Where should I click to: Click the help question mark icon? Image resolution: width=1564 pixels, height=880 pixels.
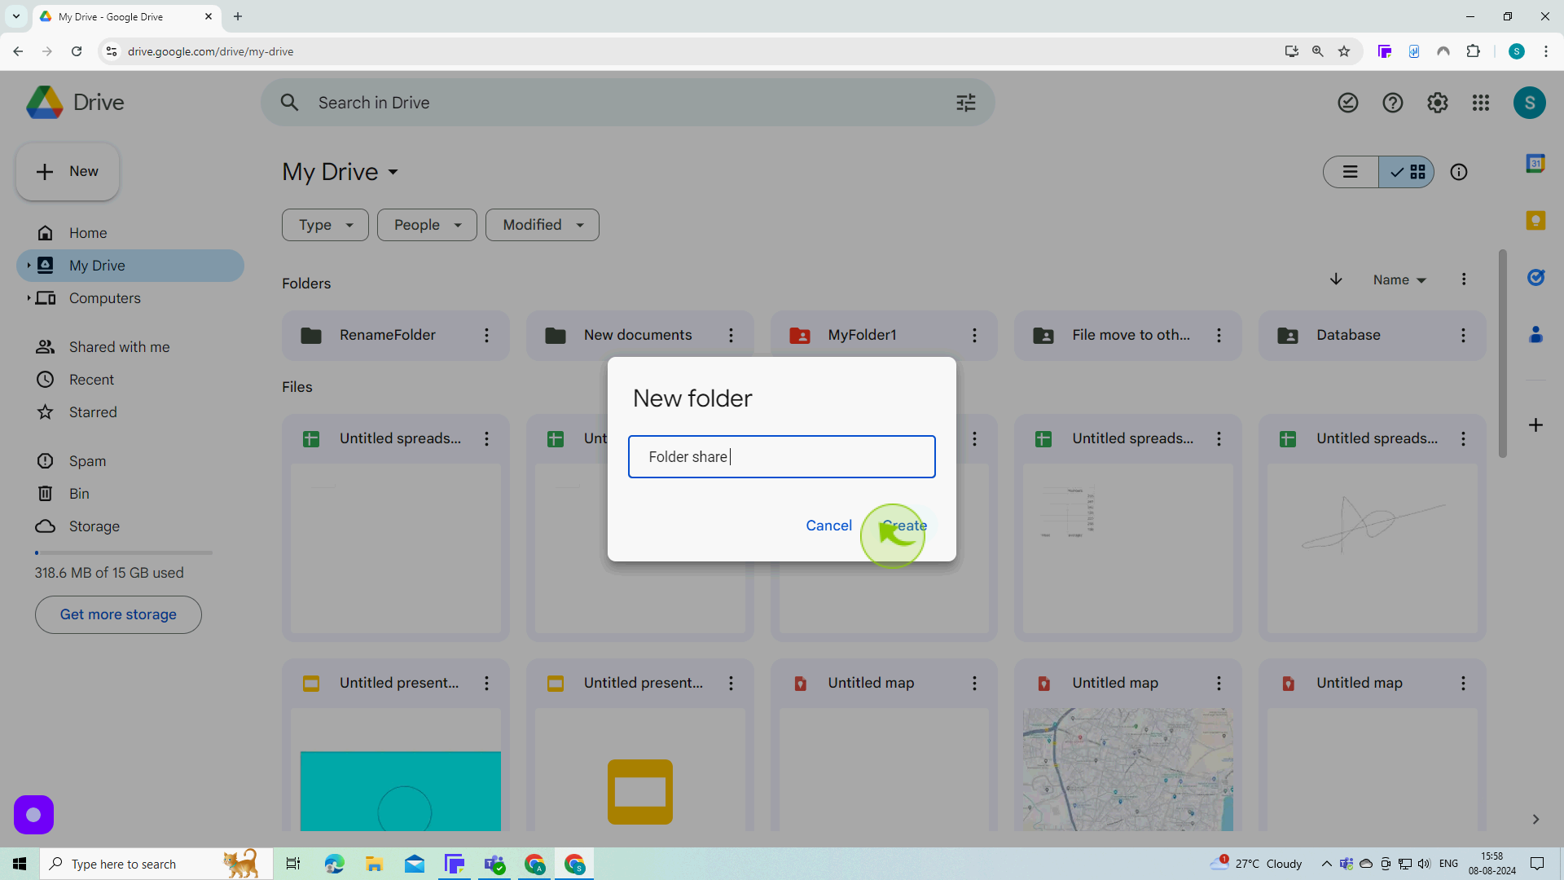(x=1395, y=102)
